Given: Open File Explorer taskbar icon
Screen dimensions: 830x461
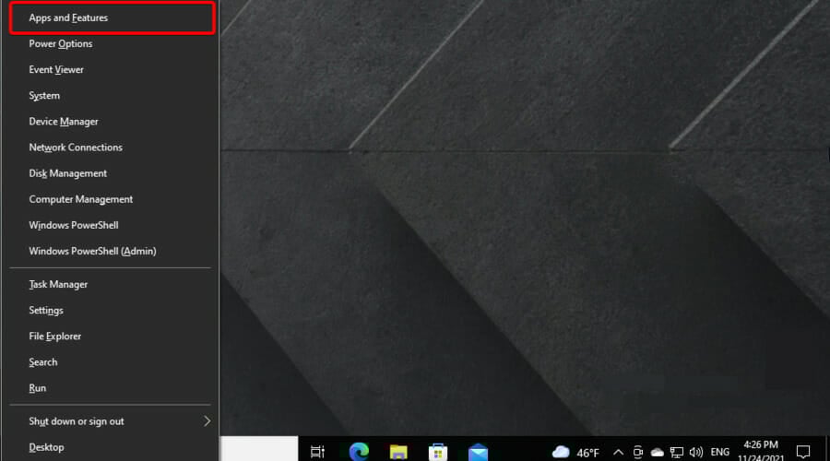Looking at the screenshot, I should (x=398, y=452).
